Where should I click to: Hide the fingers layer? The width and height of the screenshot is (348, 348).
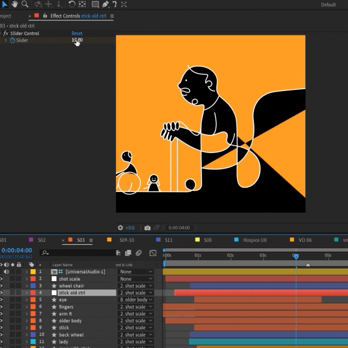pyautogui.click(x=1, y=307)
